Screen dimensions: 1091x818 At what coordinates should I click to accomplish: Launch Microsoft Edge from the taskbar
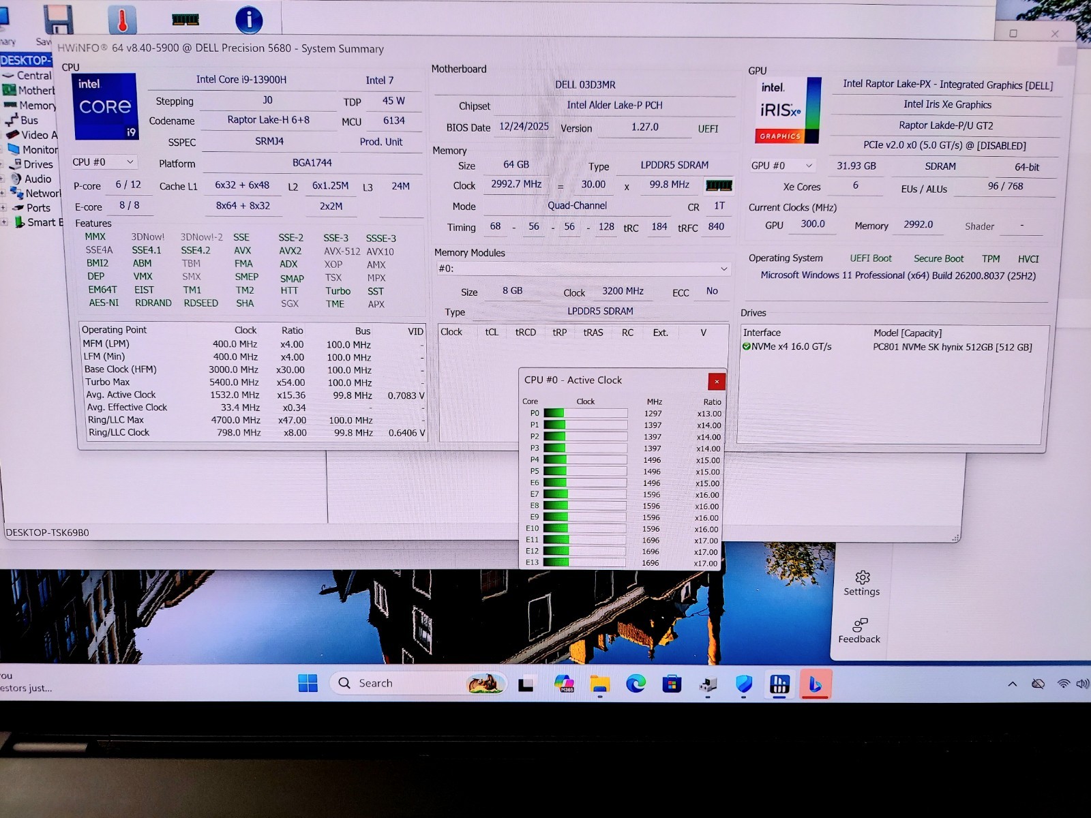[x=636, y=683]
